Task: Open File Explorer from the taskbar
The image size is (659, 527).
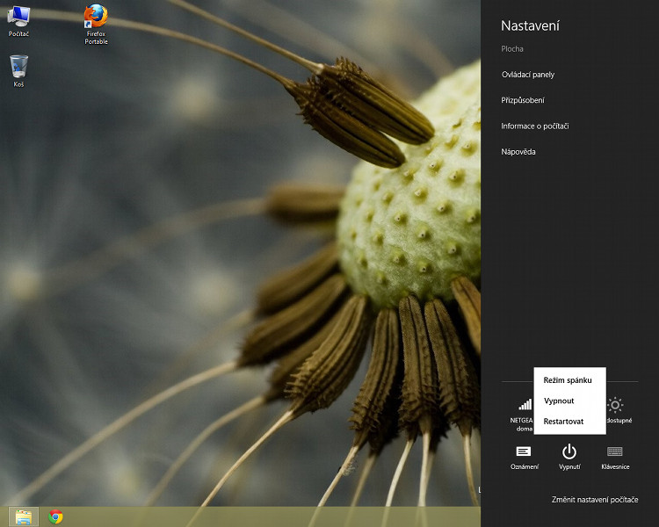Action: pos(24,516)
